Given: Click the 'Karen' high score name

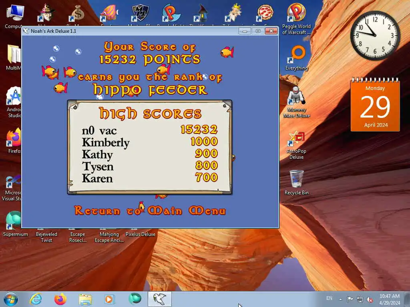Looking at the screenshot, I should coord(97,178).
